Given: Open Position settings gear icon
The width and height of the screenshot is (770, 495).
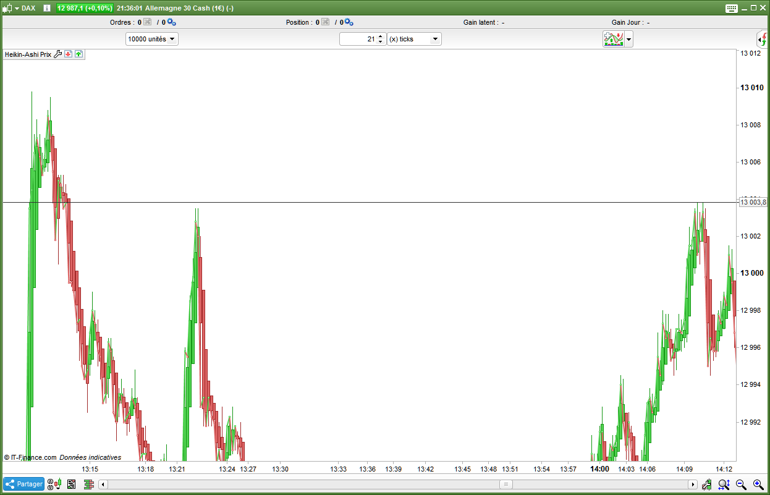Looking at the screenshot, I should pyautogui.click(x=349, y=22).
